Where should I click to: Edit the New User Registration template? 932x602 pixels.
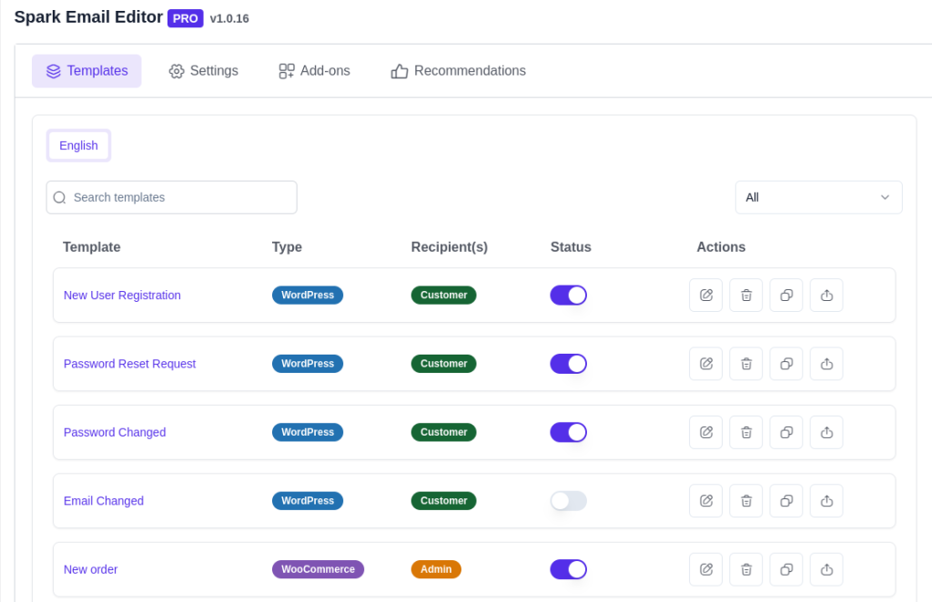coord(705,296)
